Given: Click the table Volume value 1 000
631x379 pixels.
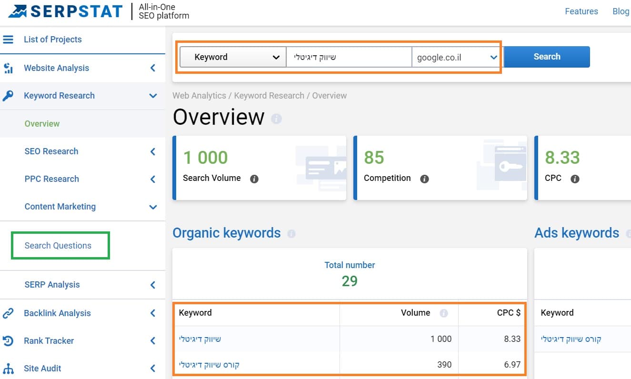Looking at the screenshot, I should [x=441, y=339].
